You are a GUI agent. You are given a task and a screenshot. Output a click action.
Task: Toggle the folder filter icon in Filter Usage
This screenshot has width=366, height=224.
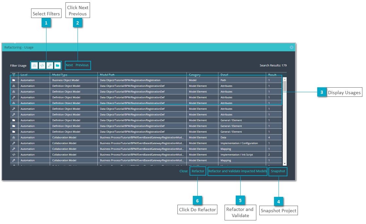pos(57,65)
